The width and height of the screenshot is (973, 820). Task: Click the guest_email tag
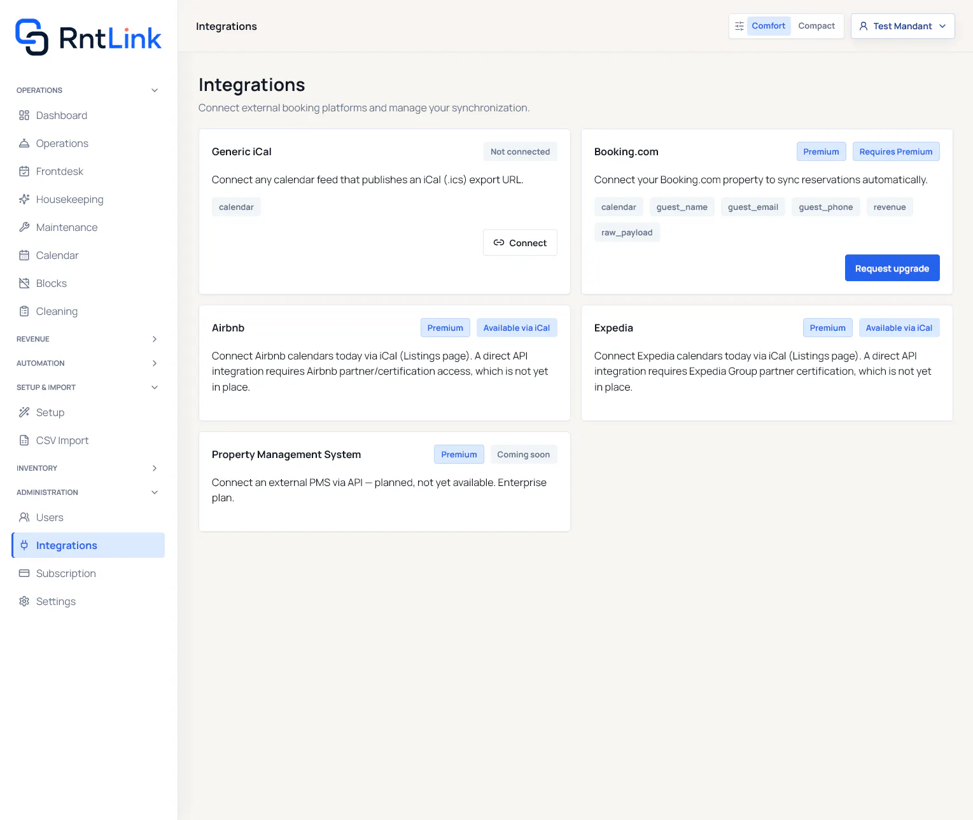tap(753, 207)
